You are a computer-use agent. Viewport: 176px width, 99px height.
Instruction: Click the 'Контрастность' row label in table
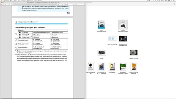point(23,40)
